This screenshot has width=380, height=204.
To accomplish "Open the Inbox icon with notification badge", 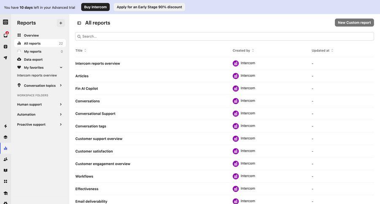I will [5, 35].
